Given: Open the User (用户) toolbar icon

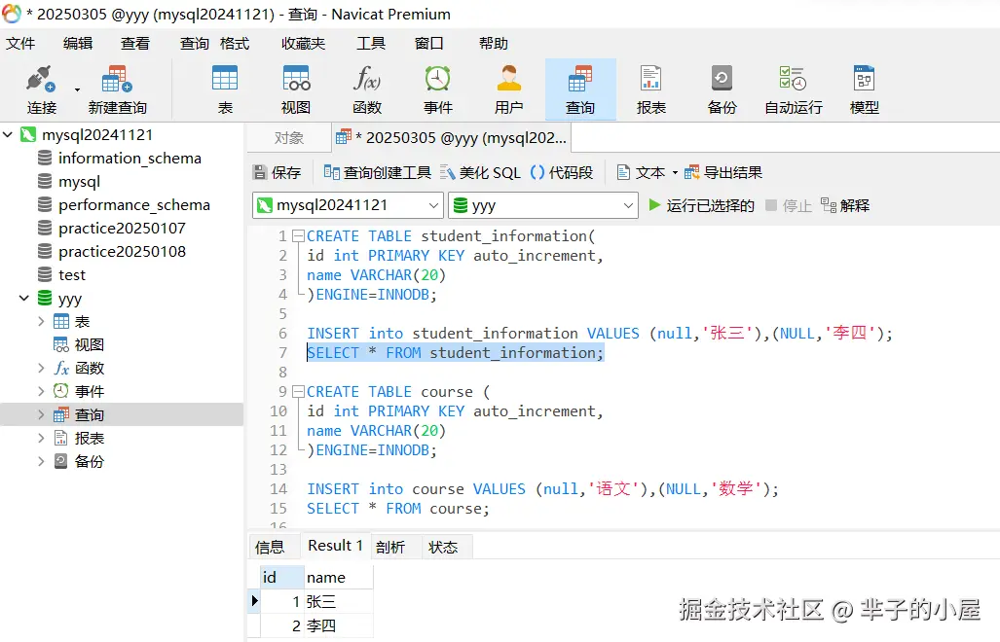Looking at the screenshot, I should (509, 89).
